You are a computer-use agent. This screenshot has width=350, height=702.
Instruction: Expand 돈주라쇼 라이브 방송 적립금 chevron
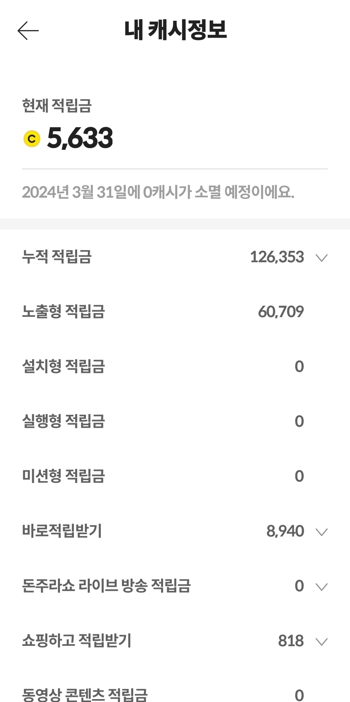pyautogui.click(x=321, y=586)
